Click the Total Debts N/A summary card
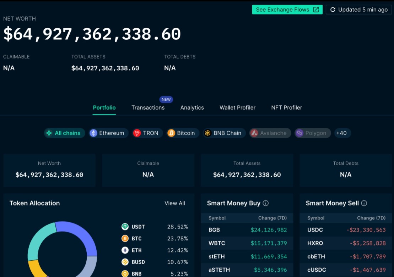394x277 pixels. tap(346, 170)
